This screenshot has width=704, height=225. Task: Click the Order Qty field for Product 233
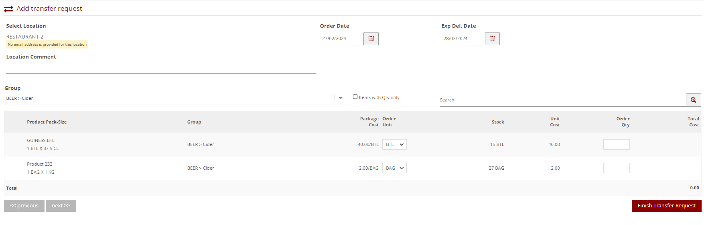click(616, 168)
